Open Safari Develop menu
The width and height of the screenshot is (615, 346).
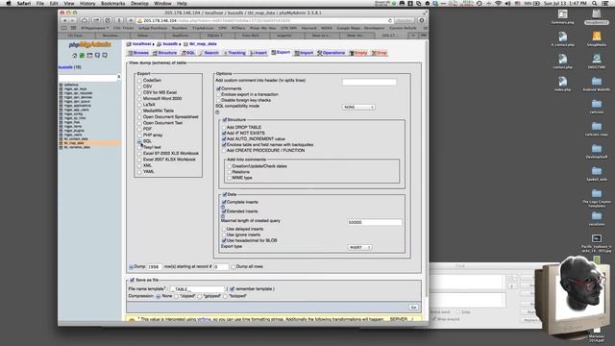point(139,3)
